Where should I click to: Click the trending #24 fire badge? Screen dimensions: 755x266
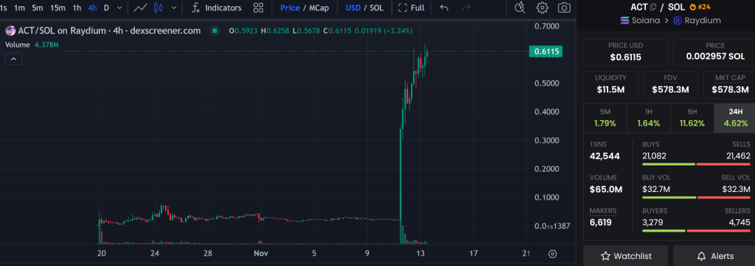coord(700,7)
